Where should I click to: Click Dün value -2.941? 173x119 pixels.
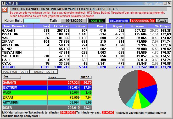click(x=101, y=63)
